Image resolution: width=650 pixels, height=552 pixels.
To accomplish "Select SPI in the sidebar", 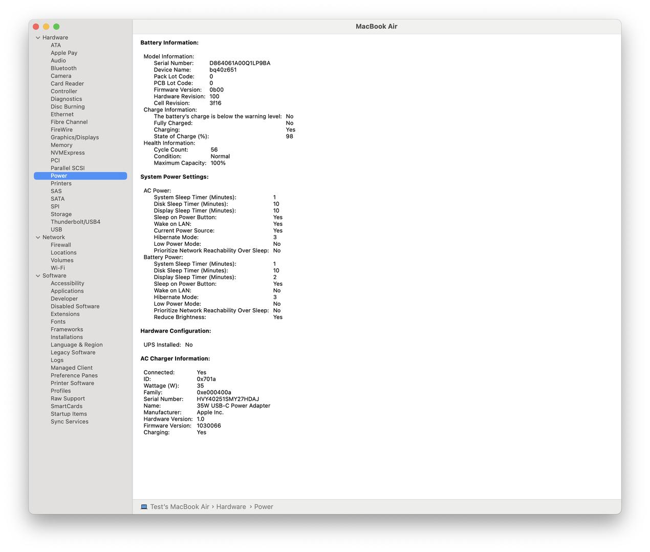I will [55, 206].
